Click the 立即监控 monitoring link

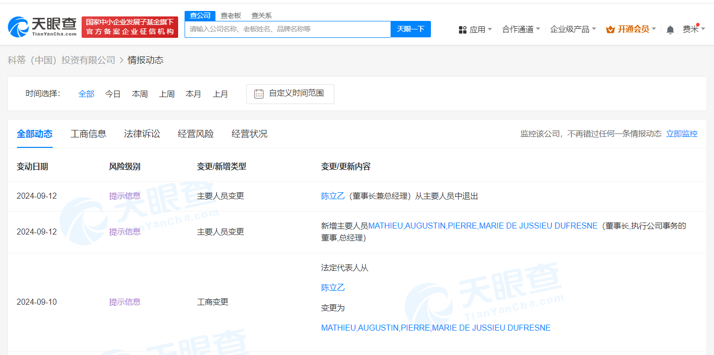point(682,133)
